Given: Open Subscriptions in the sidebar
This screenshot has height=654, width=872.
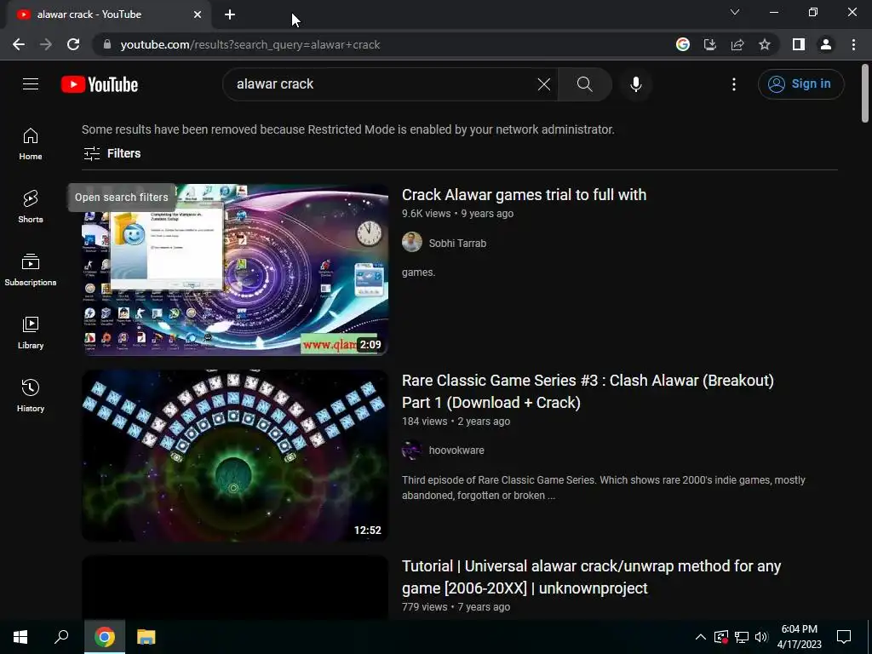Looking at the screenshot, I should 31,270.
